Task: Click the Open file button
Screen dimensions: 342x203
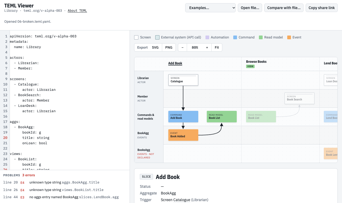Action: [250, 8]
